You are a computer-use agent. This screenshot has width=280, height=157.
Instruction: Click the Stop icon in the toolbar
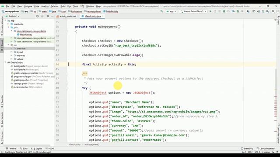[242, 11]
